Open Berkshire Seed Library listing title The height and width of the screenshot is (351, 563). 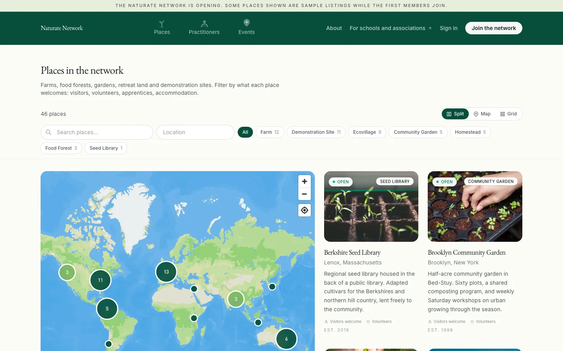[352, 252]
